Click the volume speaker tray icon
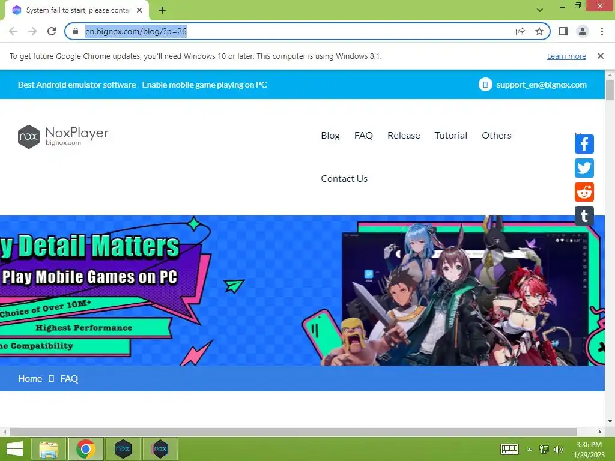This screenshot has width=615, height=461. (558, 449)
